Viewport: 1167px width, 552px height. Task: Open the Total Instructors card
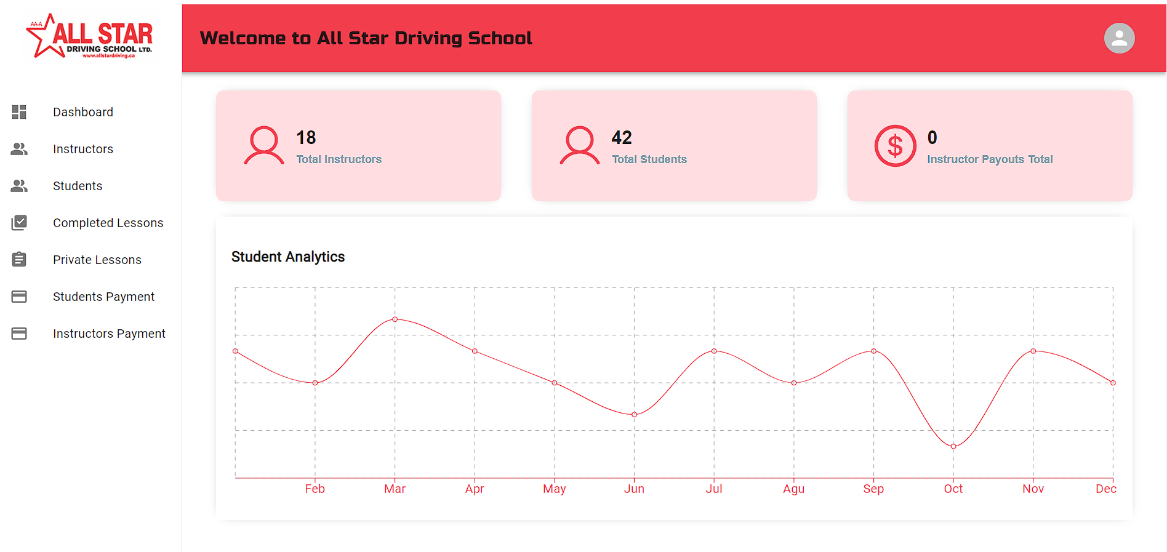pos(358,146)
